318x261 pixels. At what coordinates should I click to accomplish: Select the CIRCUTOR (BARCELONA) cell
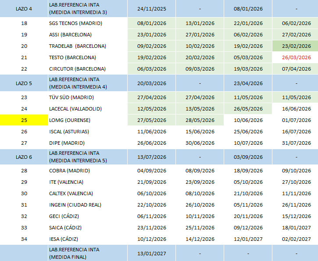tap(87, 69)
